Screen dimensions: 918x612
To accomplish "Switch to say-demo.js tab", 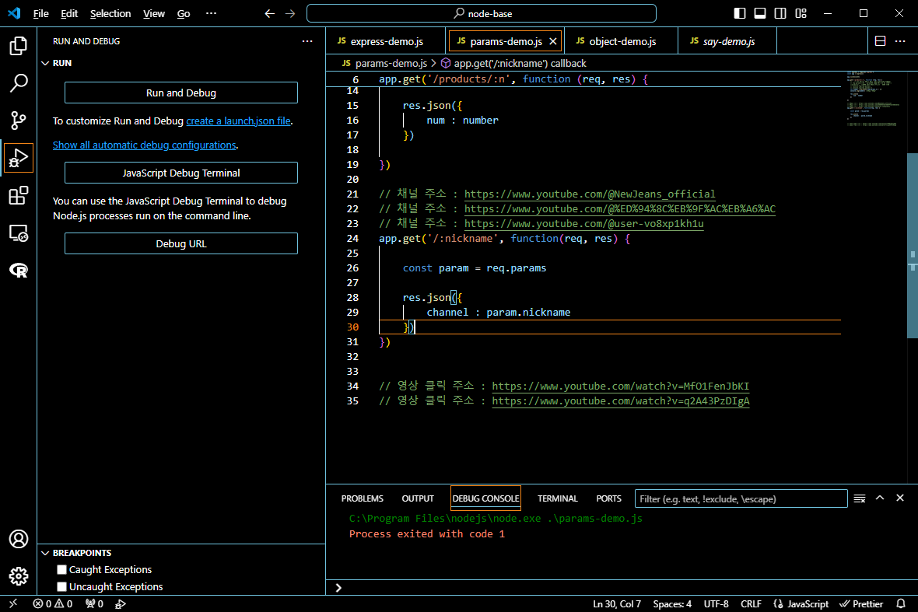I will point(727,41).
